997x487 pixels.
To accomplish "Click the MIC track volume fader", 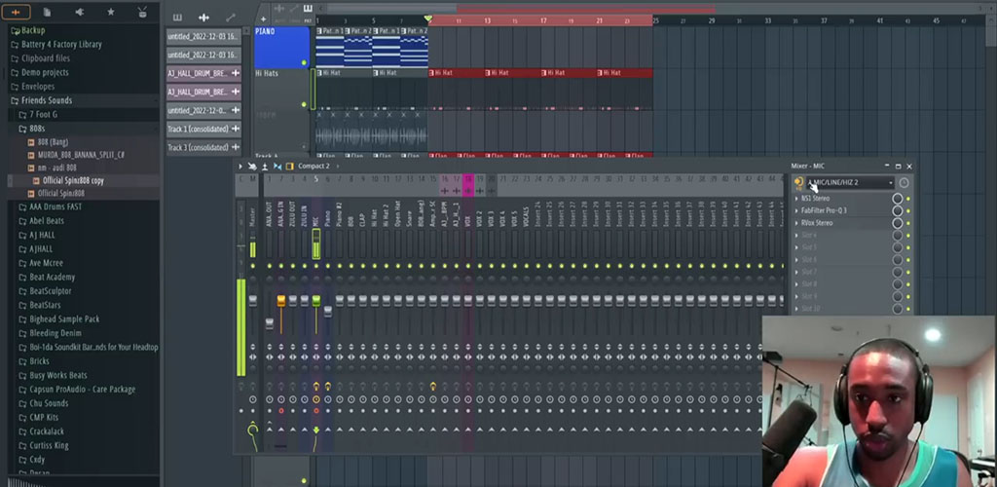I will [316, 301].
